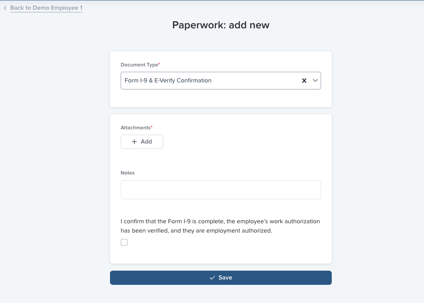
Task: Click the red asterisk beside Attachments
Action: click(x=152, y=128)
